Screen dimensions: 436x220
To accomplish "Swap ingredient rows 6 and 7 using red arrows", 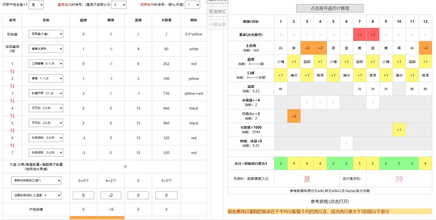I will pyautogui.click(x=12, y=145).
